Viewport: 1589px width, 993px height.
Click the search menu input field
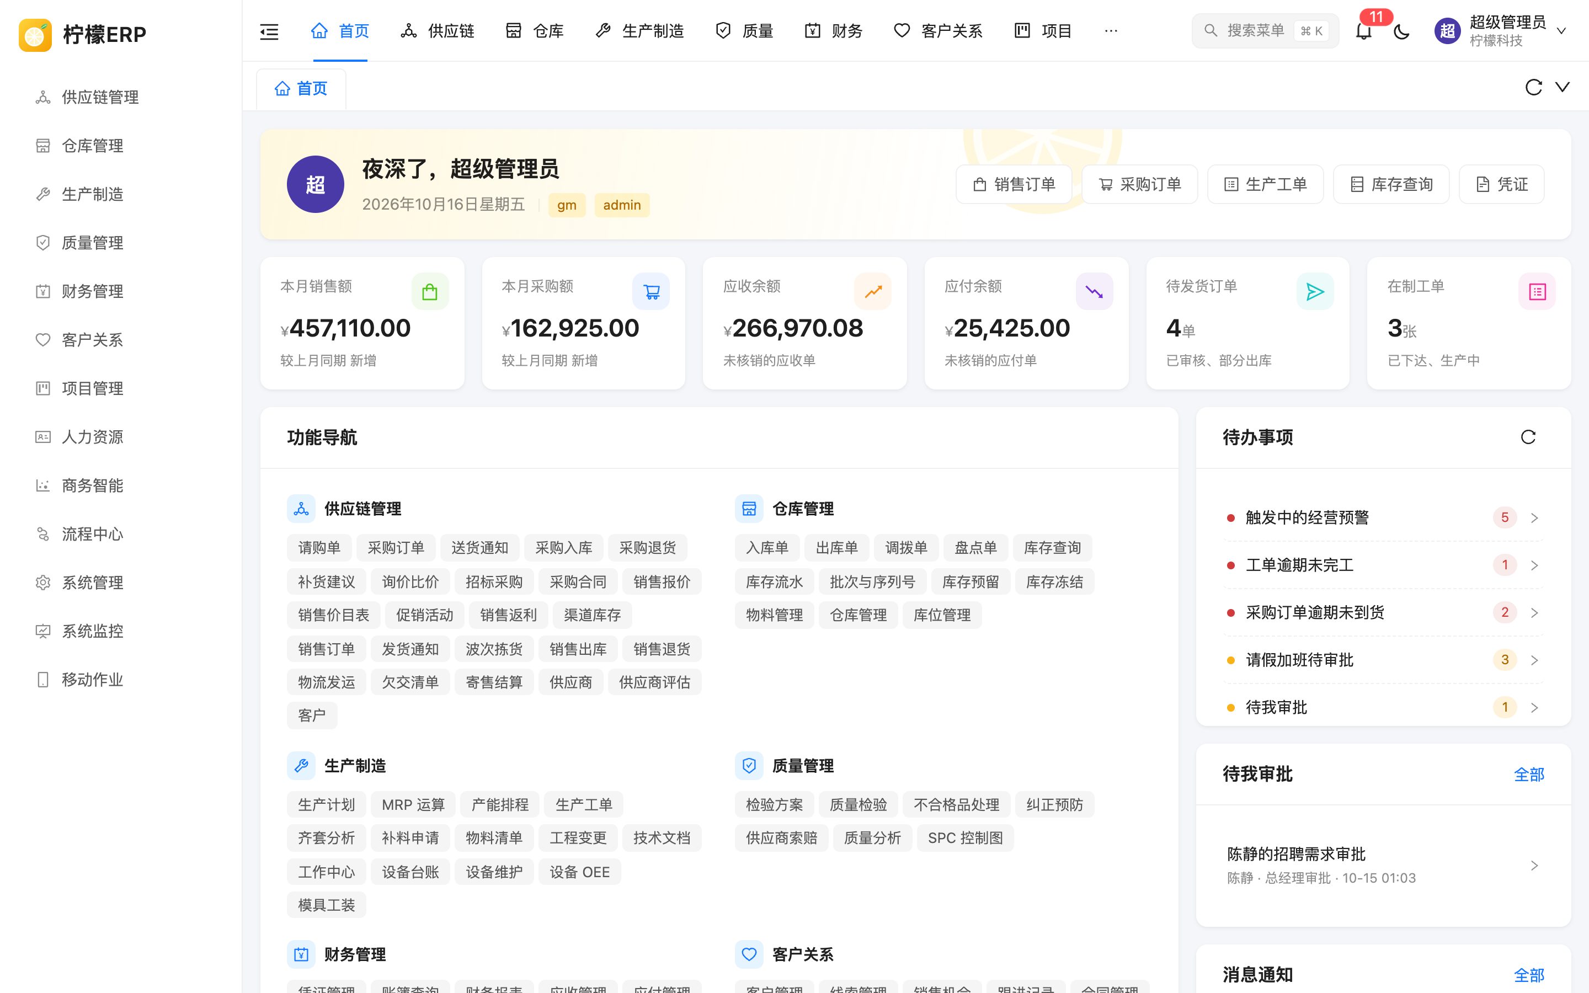(x=1265, y=31)
